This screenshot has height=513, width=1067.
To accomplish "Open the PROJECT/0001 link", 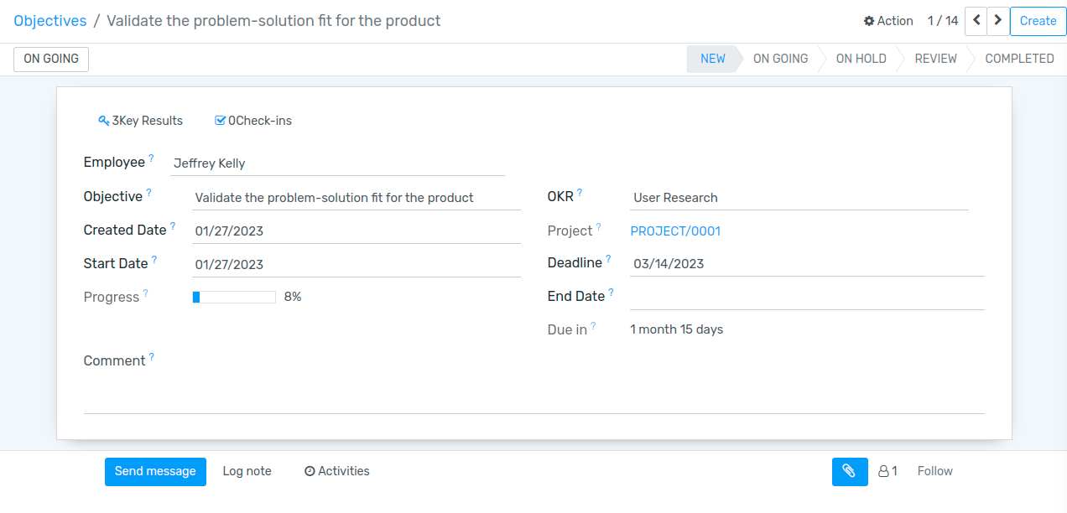I will 675,231.
